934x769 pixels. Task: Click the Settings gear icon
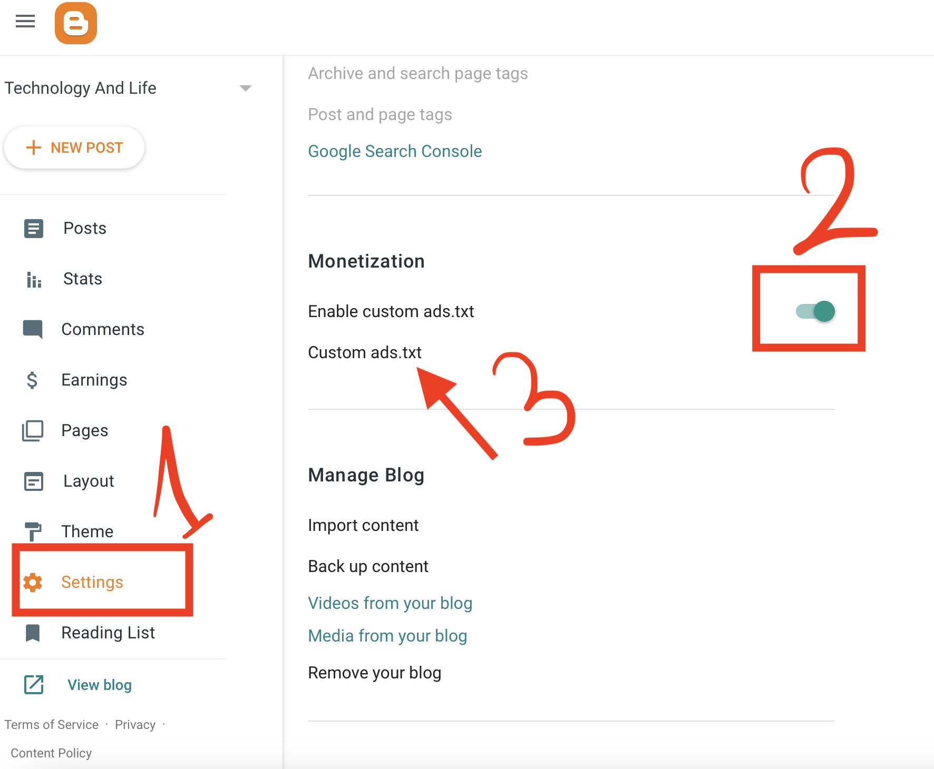tap(33, 582)
